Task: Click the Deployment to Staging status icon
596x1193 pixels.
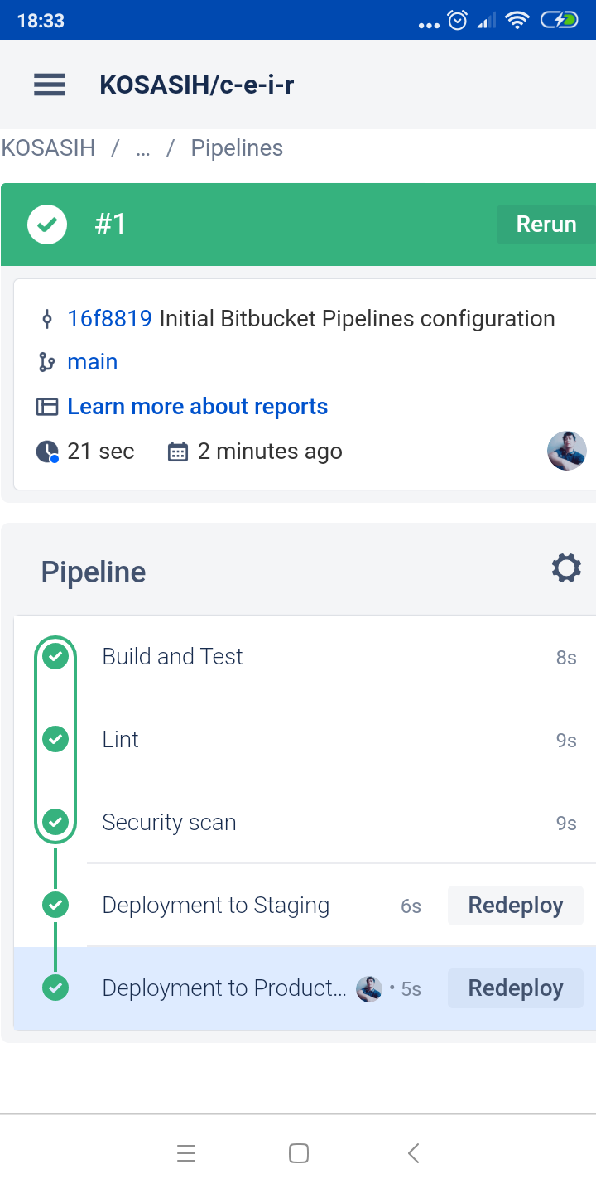Action: tap(55, 905)
